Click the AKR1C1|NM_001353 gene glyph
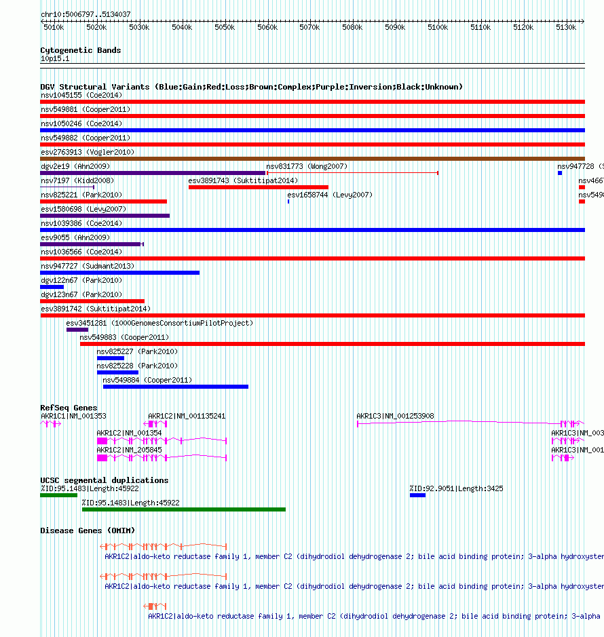 pyautogui.click(x=51, y=424)
